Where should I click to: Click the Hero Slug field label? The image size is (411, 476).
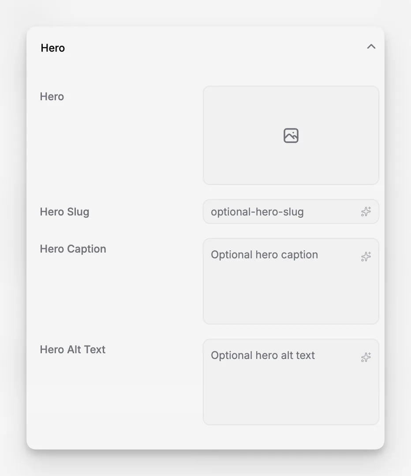click(64, 212)
